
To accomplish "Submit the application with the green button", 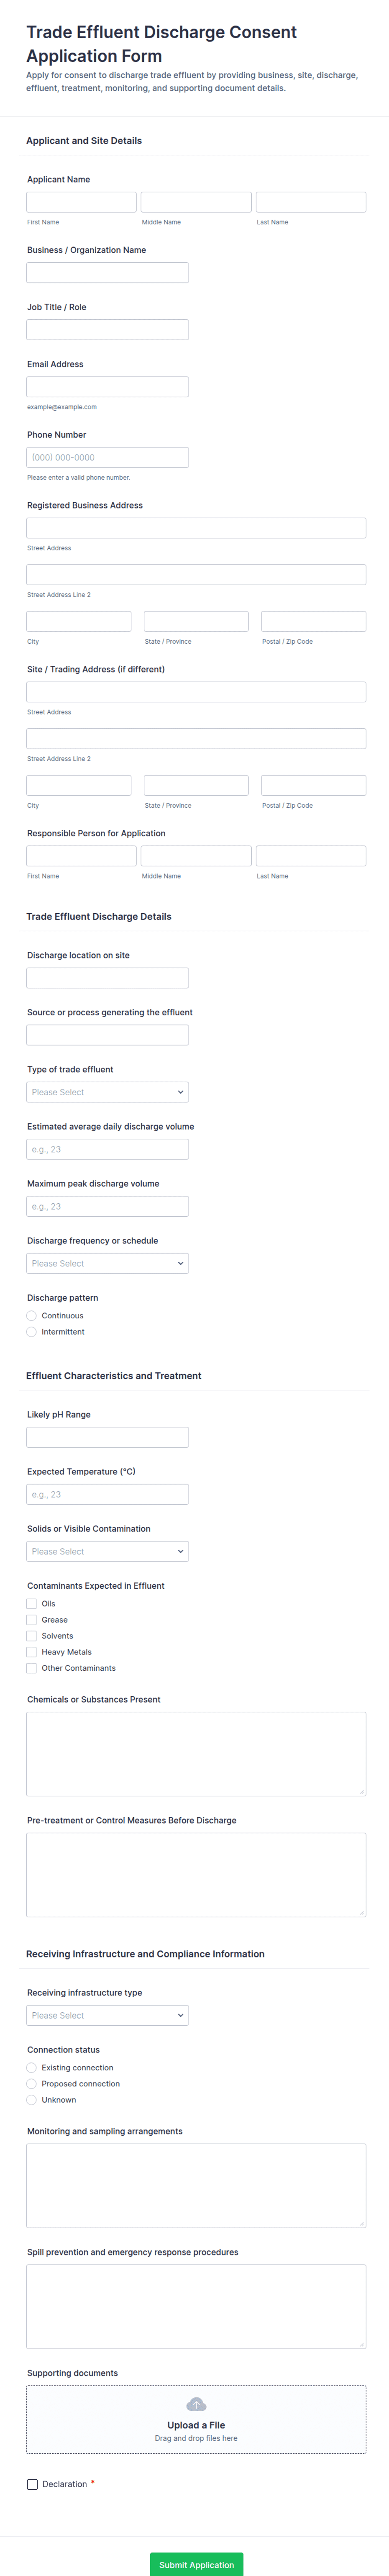I will click(x=196, y=2564).
